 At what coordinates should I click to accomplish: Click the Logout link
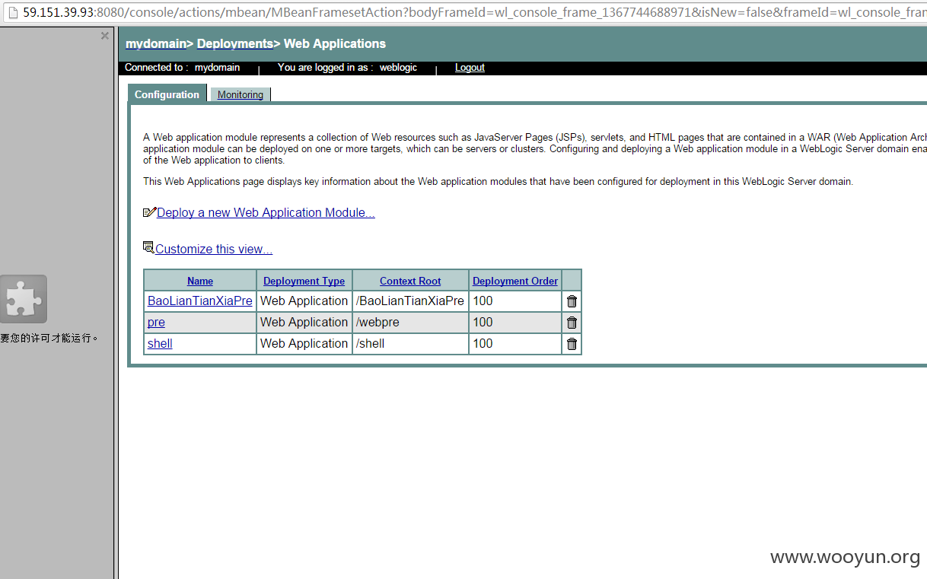pos(470,68)
